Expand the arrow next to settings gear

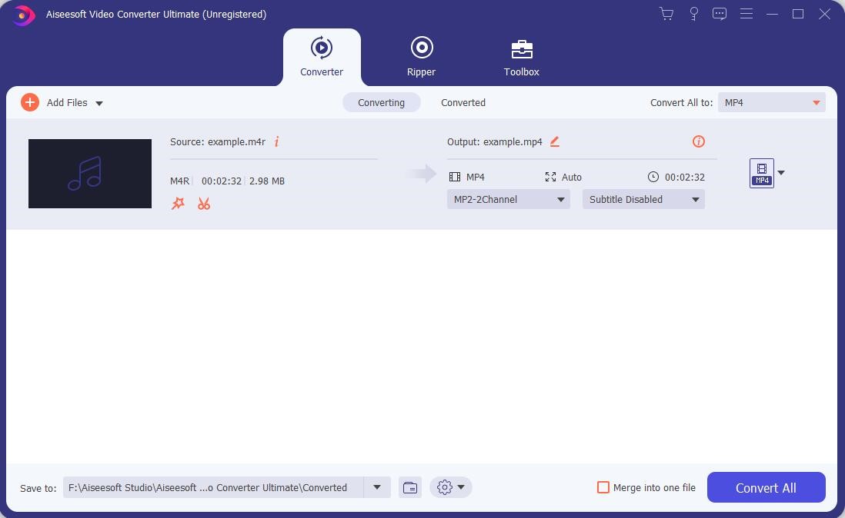pos(461,487)
